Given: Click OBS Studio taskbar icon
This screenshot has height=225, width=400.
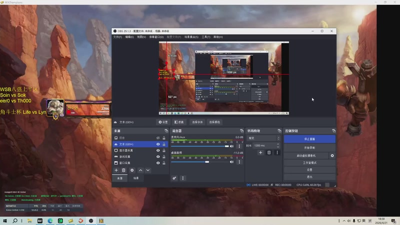Looking at the screenshot, I should pos(91,220).
